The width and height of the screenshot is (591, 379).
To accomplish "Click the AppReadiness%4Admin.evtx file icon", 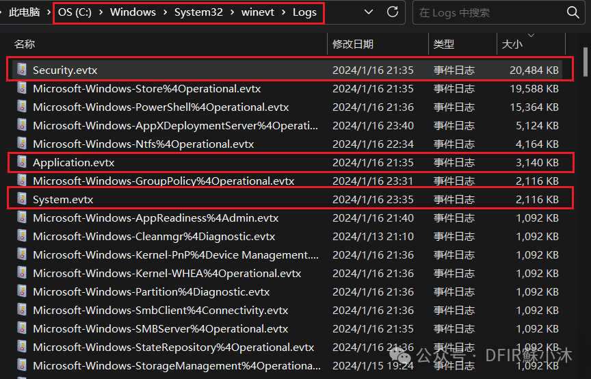I will click(x=22, y=218).
